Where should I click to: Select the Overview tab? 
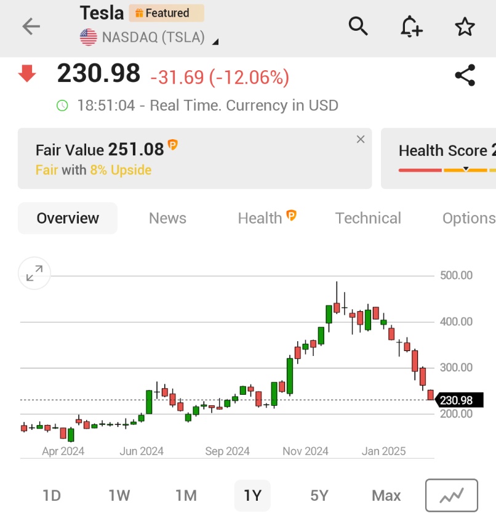[68, 218]
